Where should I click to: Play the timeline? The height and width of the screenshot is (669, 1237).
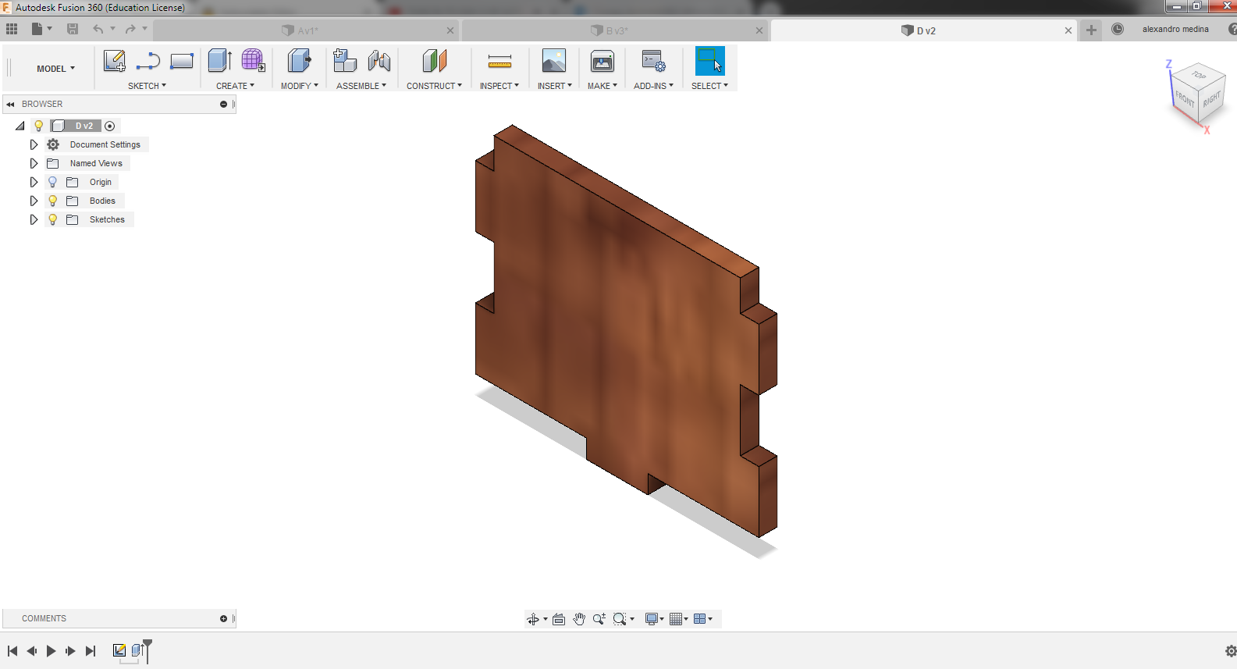pos(51,651)
